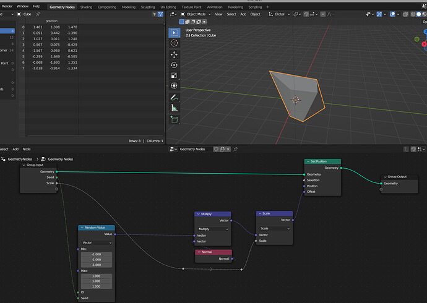Open the viewport Object menu
This screenshot has width=427, height=303.
point(256,14)
